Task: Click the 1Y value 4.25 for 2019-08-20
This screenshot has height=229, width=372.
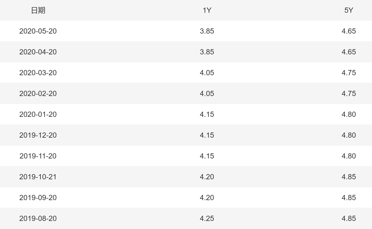Action: point(207,218)
